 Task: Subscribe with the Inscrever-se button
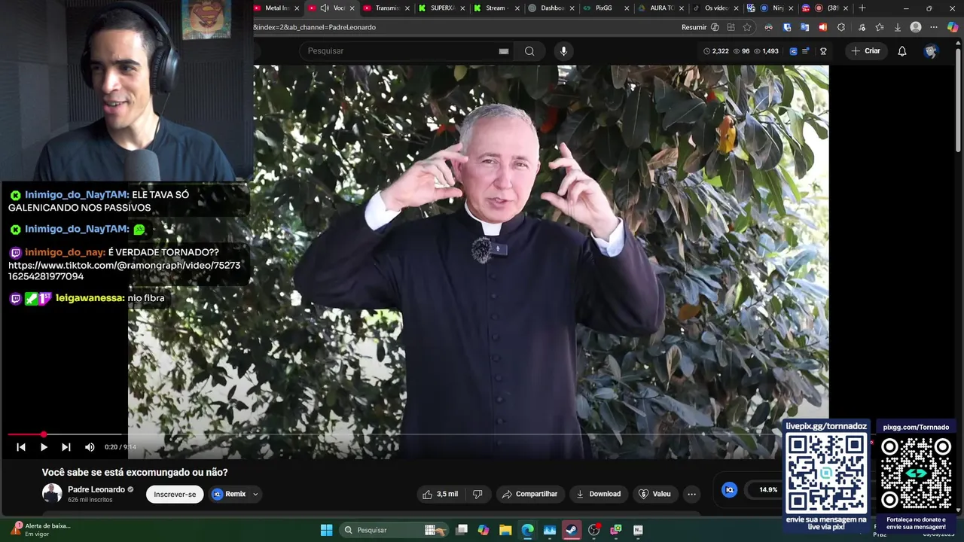coord(175,494)
